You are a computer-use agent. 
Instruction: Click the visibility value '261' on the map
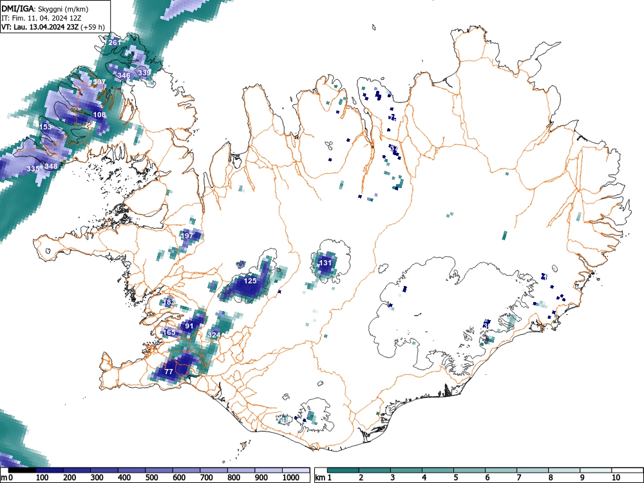pos(115,43)
